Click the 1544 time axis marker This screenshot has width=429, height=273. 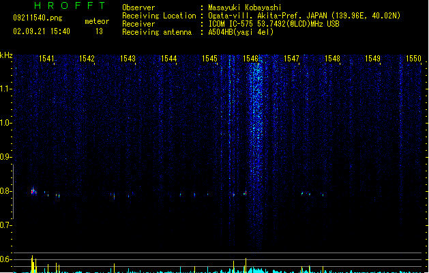(x=169, y=58)
